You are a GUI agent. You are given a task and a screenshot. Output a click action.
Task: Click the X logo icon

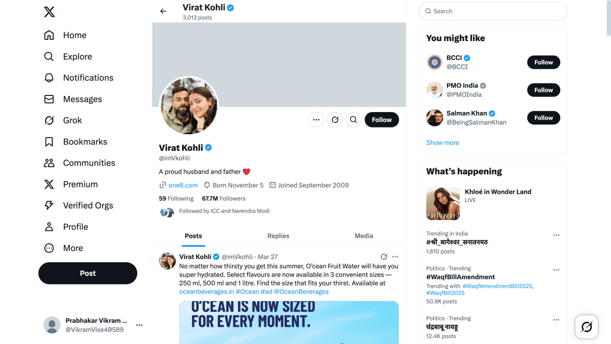[49, 12]
